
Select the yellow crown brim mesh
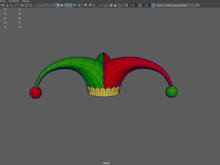click(x=104, y=92)
